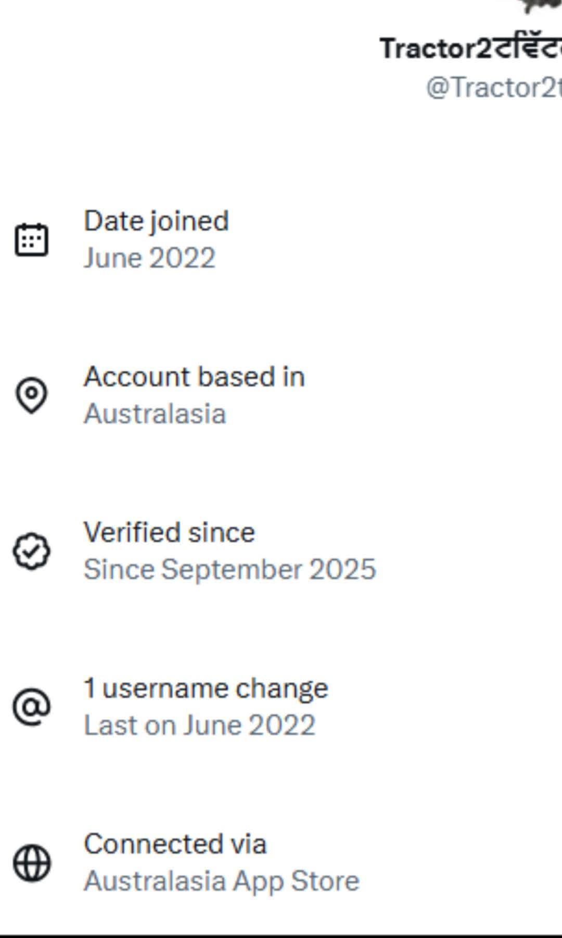Viewport: 562px width, 938px height.
Task: Click the calendar icon beside Date joined
Action: (x=32, y=240)
